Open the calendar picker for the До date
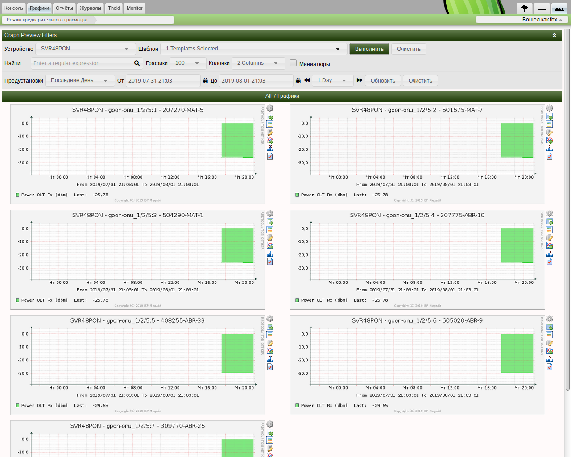 click(298, 81)
